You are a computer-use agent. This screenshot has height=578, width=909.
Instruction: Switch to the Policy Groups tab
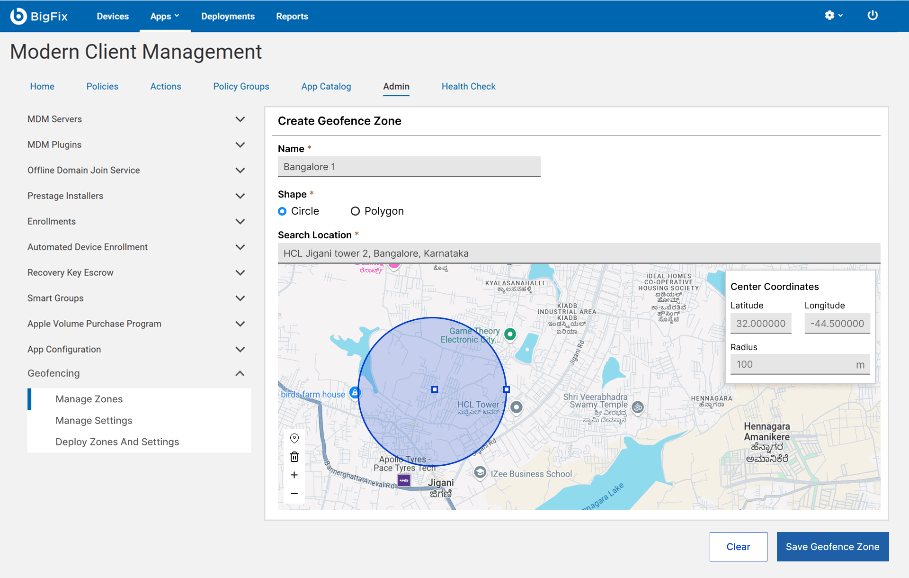click(x=241, y=86)
